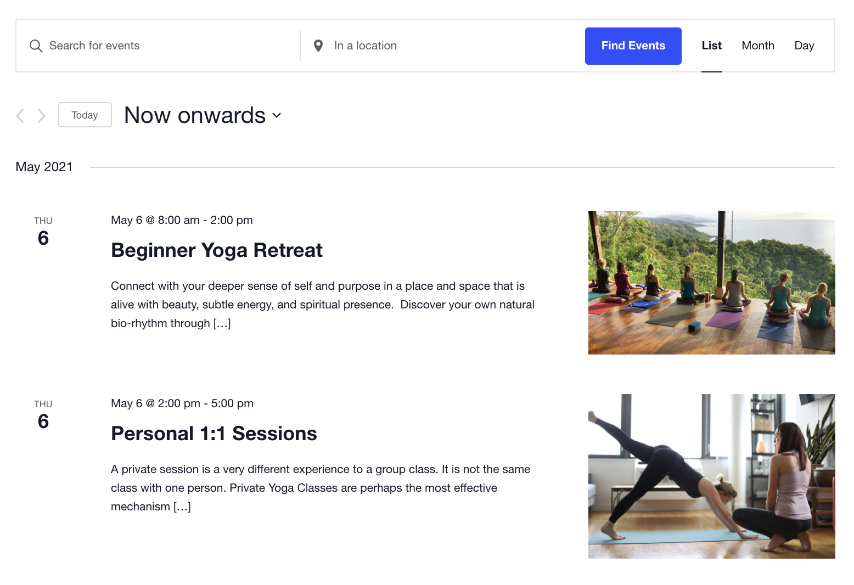854x585 pixels.
Task: Click the May 6 8:00 am date text
Action: pos(182,220)
